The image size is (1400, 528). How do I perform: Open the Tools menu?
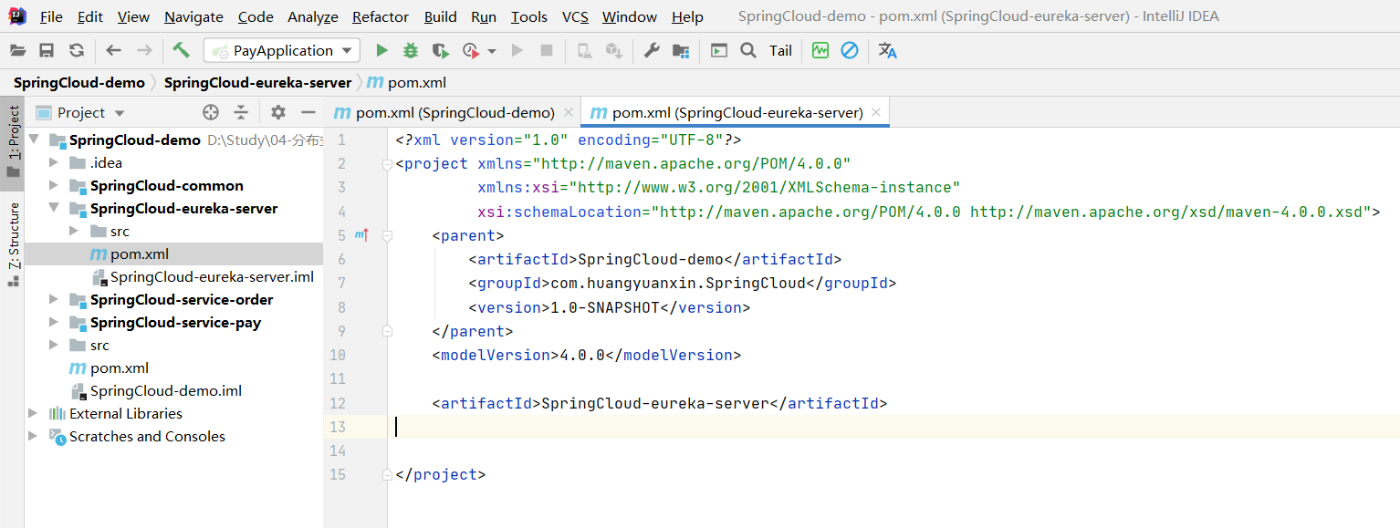(529, 16)
